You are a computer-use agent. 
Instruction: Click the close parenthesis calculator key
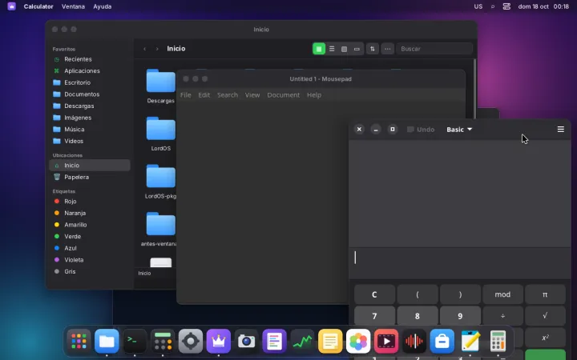point(460,294)
